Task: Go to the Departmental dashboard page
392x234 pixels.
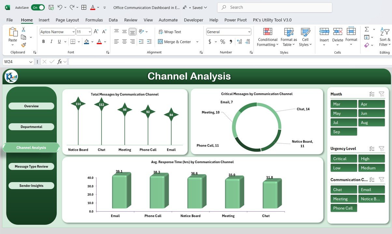Action: (31, 127)
